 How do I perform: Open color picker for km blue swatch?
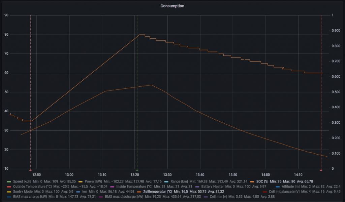(x=78, y=192)
